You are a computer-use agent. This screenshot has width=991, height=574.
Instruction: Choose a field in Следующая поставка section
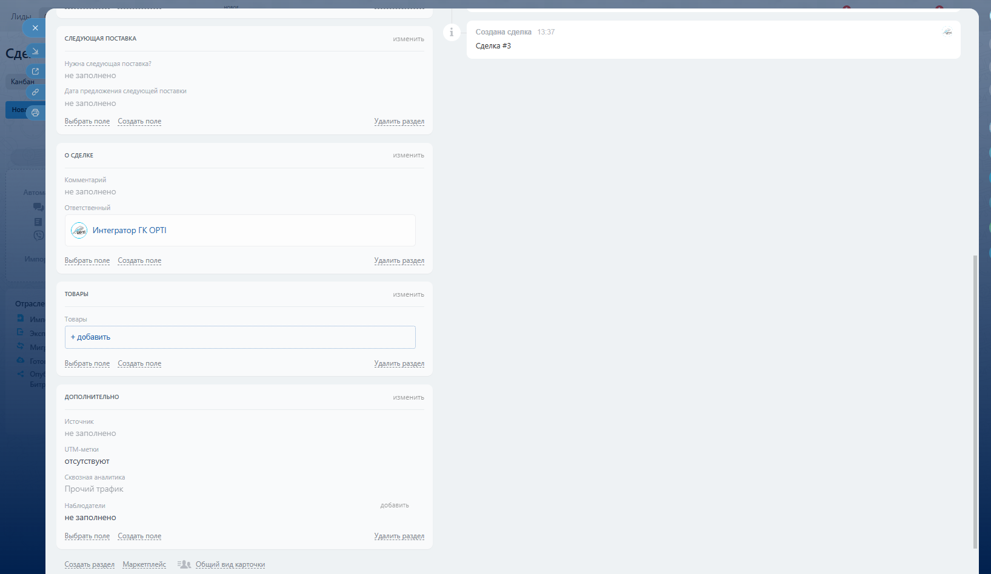pyautogui.click(x=87, y=122)
